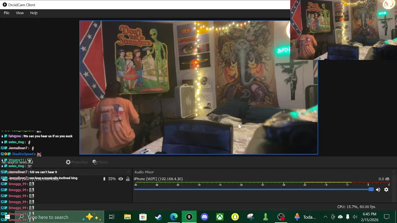Click the small camera thumbnail at top right
Screen dimensions: 397x223
344,30
